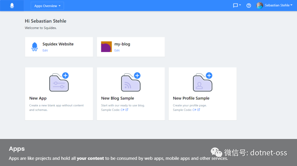Open the help question mark icon
297x166 pixels.
point(248,6)
